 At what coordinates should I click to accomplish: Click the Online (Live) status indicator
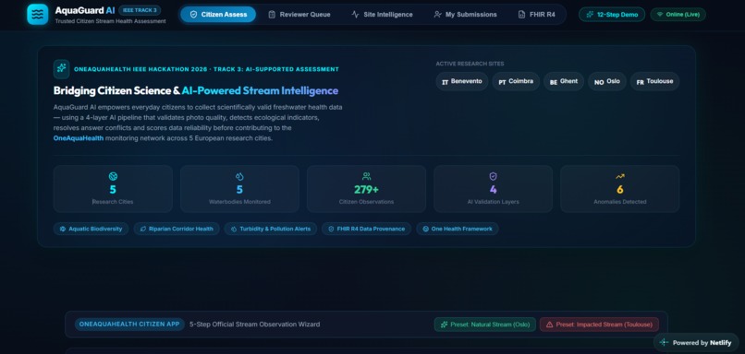pos(678,14)
